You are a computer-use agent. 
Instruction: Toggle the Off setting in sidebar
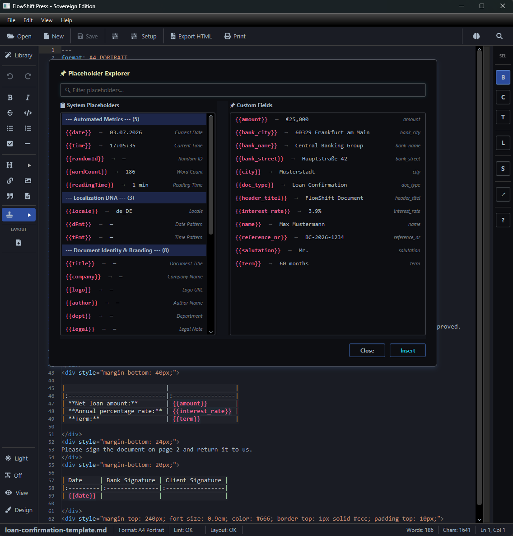[x=14, y=475]
